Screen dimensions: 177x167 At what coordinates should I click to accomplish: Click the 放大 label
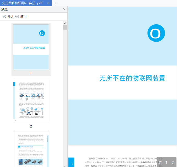(x=11, y=17)
